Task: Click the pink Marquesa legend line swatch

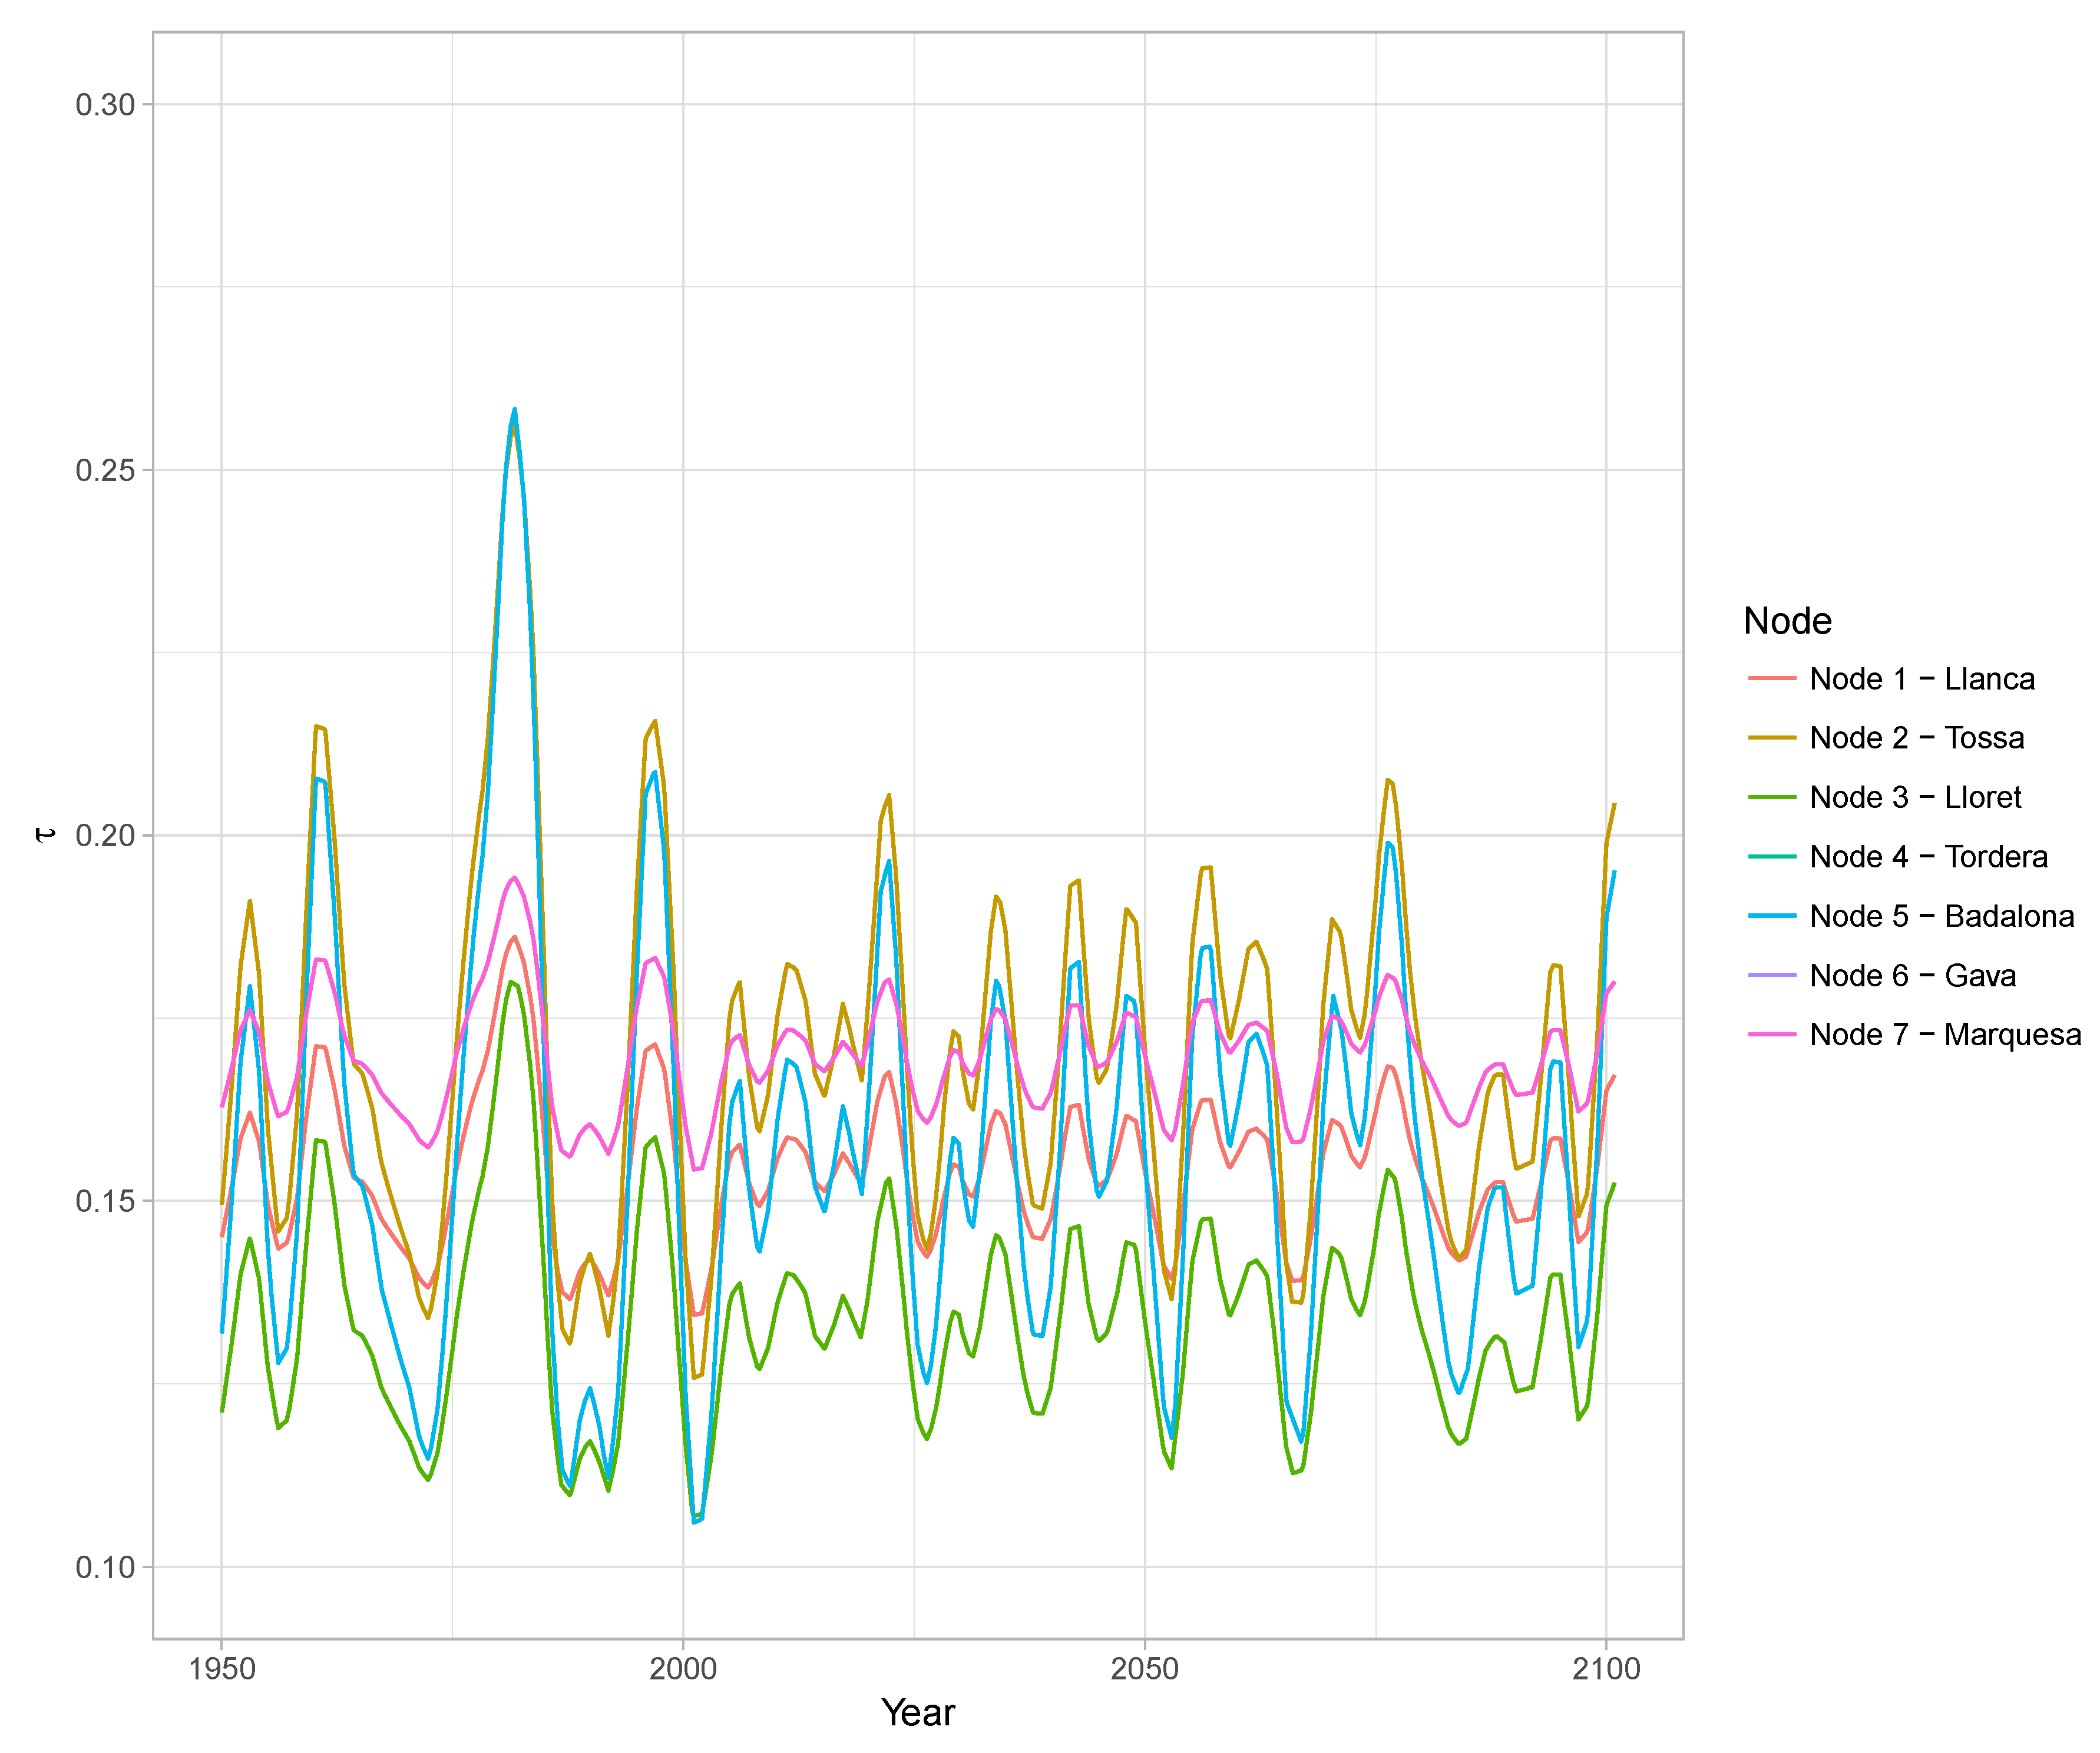Action: tap(1772, 1035)
